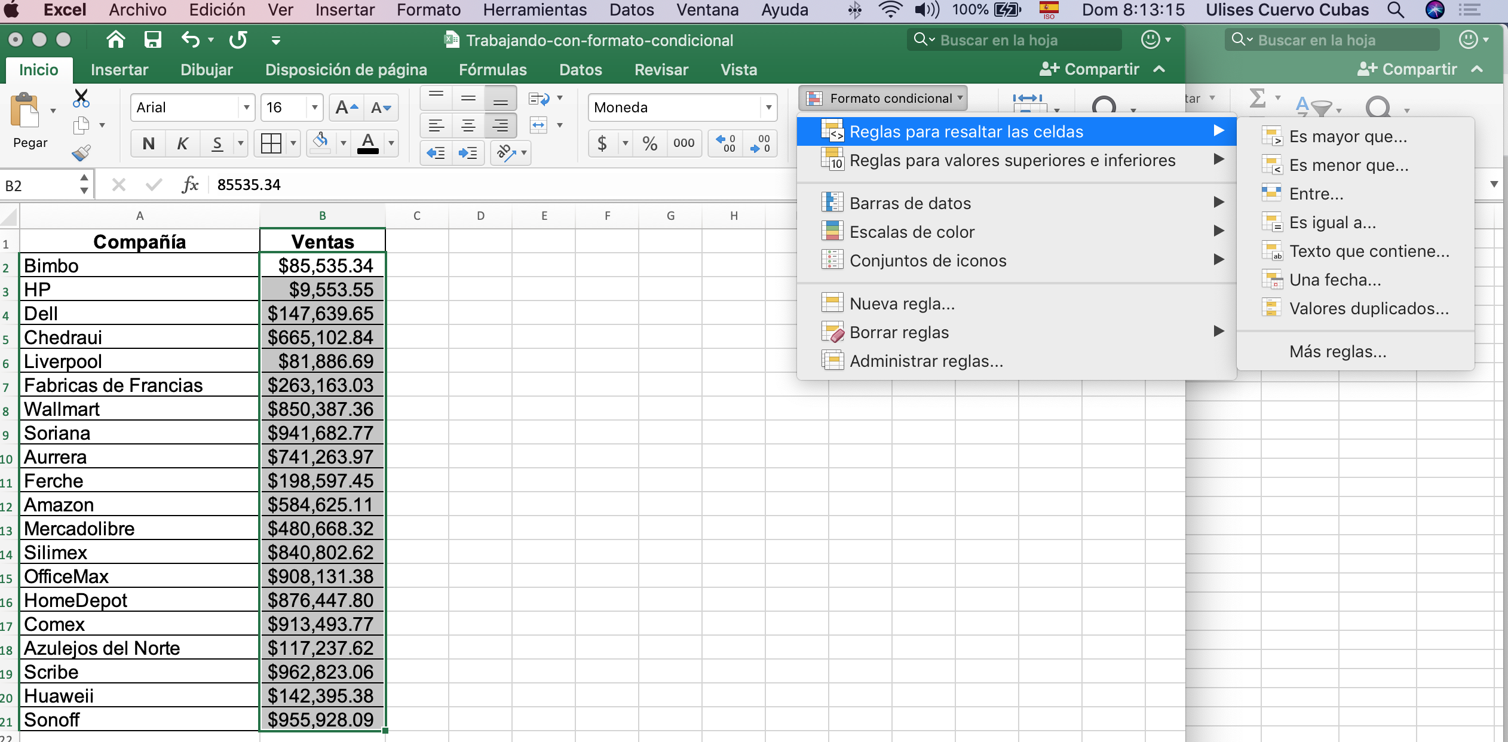
Task: Increase font size with A up icon
Action: [x=347, y=108]
